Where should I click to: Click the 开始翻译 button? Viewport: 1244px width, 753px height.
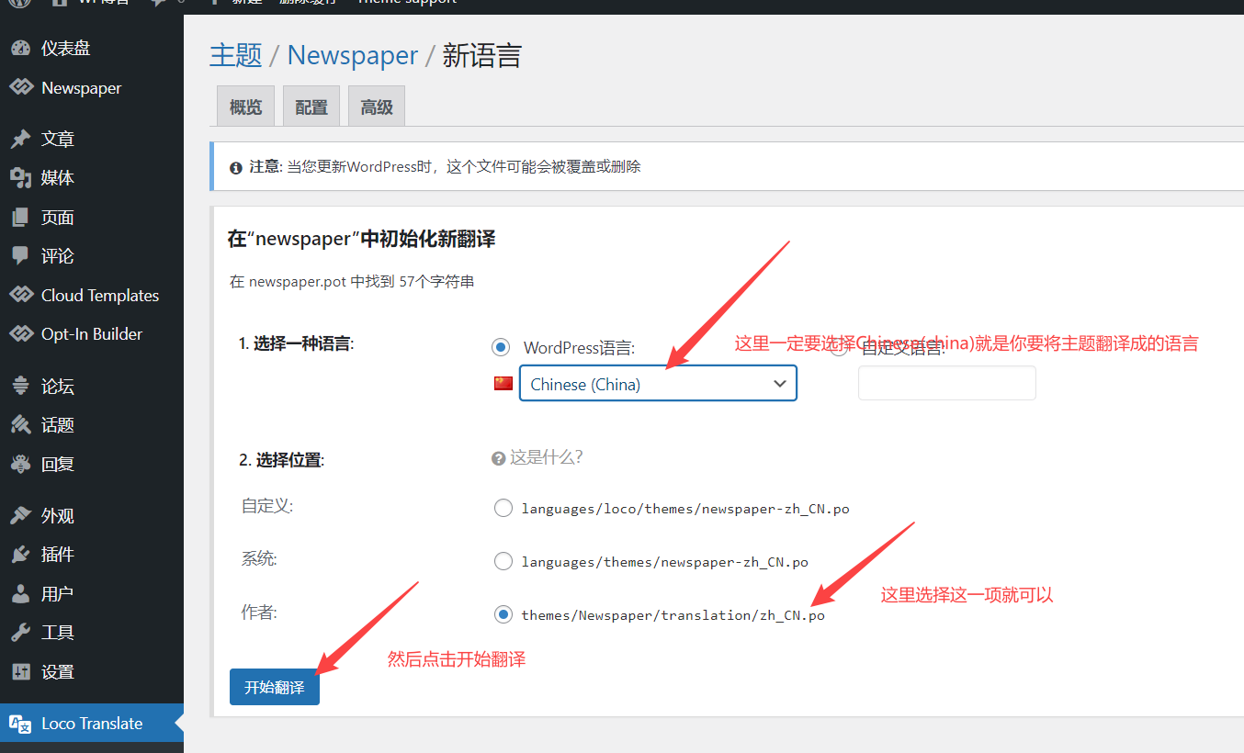pos(275,687)
